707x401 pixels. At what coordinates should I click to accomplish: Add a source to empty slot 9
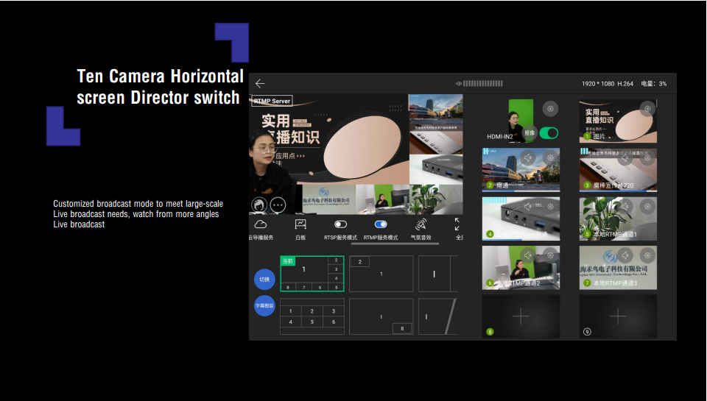point(618,316)
